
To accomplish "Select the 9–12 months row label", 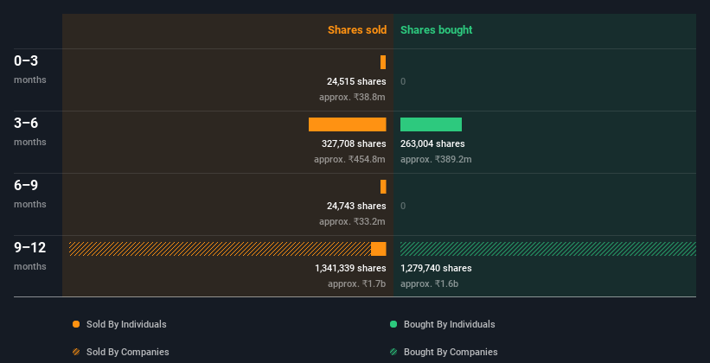I will 30,256.
